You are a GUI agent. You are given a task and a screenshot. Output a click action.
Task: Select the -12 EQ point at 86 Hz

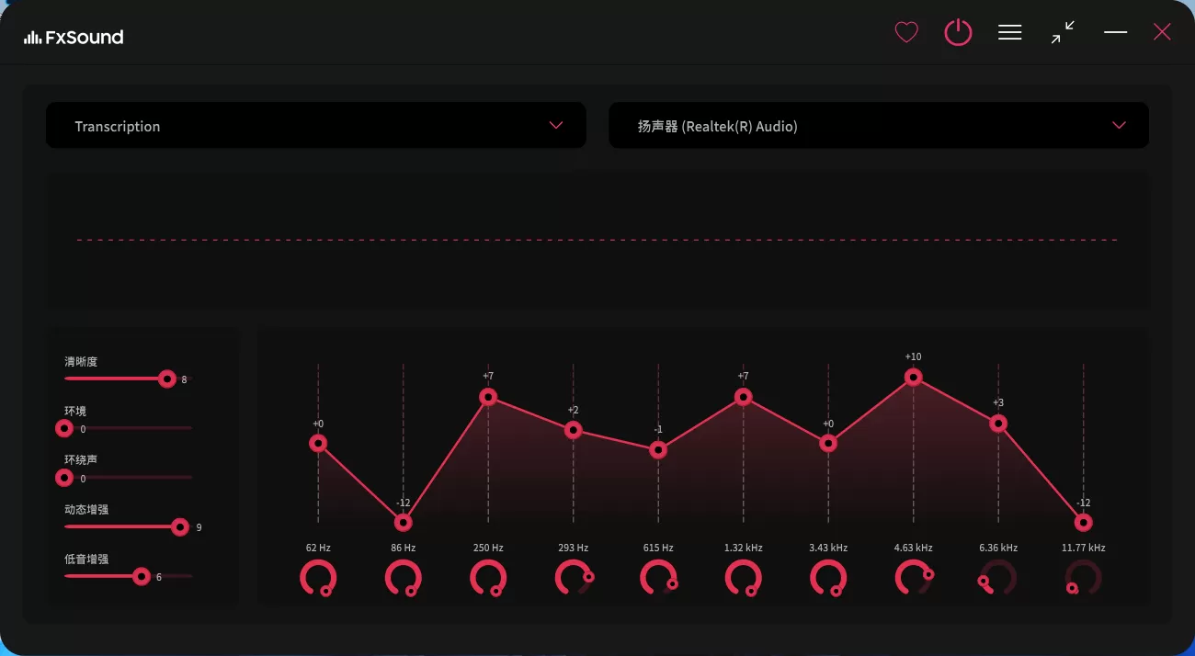[403, 522]
